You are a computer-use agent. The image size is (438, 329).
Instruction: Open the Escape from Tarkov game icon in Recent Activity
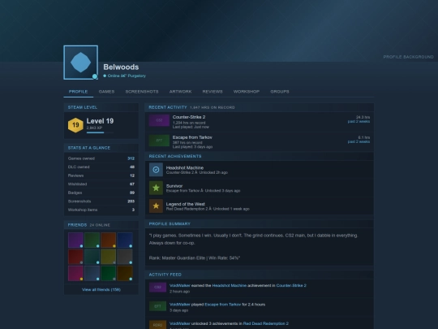point(159,141)
